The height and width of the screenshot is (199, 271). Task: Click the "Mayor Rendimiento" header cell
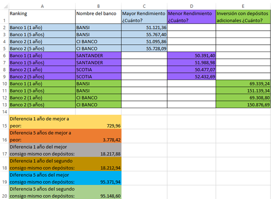pos(144,17)
